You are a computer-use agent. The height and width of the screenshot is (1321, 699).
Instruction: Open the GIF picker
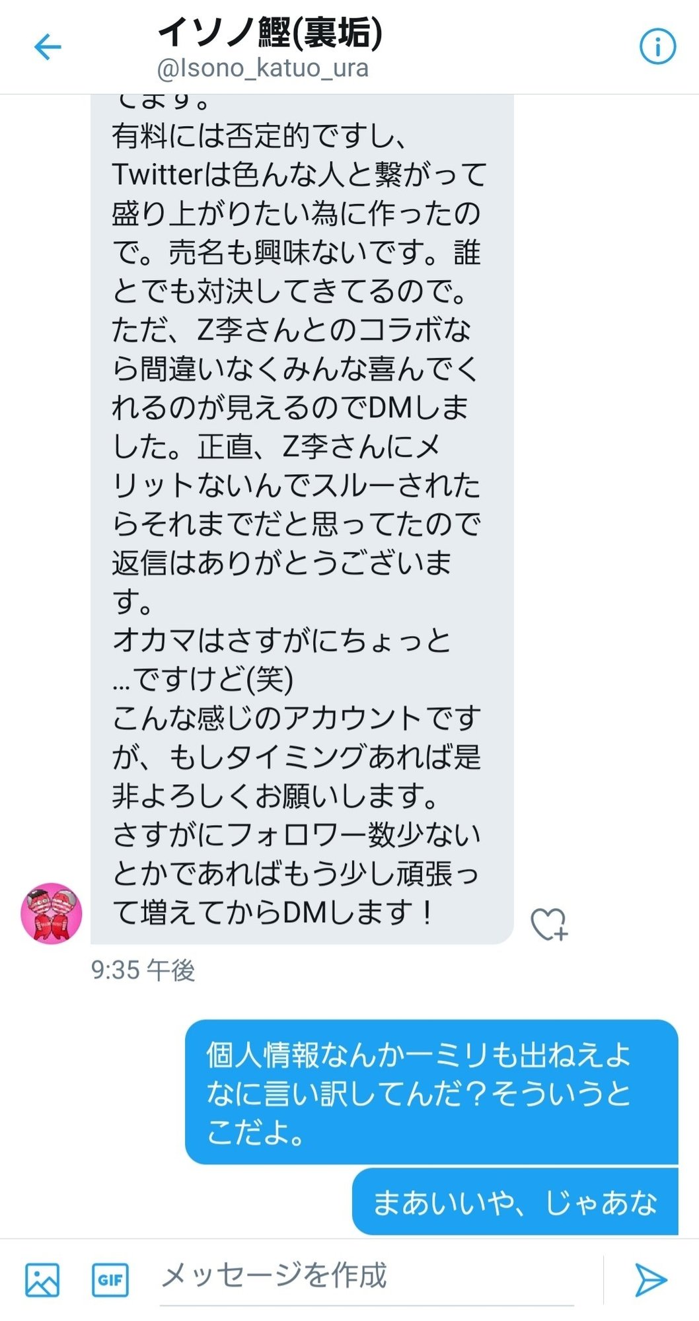[110, 1280]
